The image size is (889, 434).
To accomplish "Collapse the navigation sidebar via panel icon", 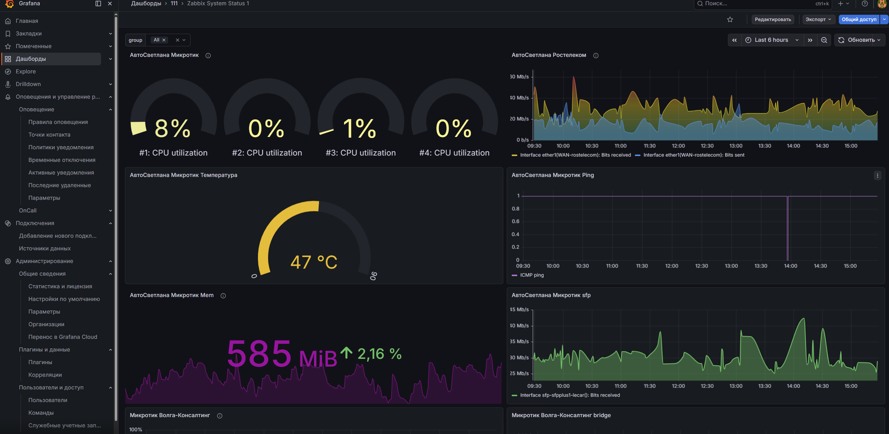I will 98,4.
